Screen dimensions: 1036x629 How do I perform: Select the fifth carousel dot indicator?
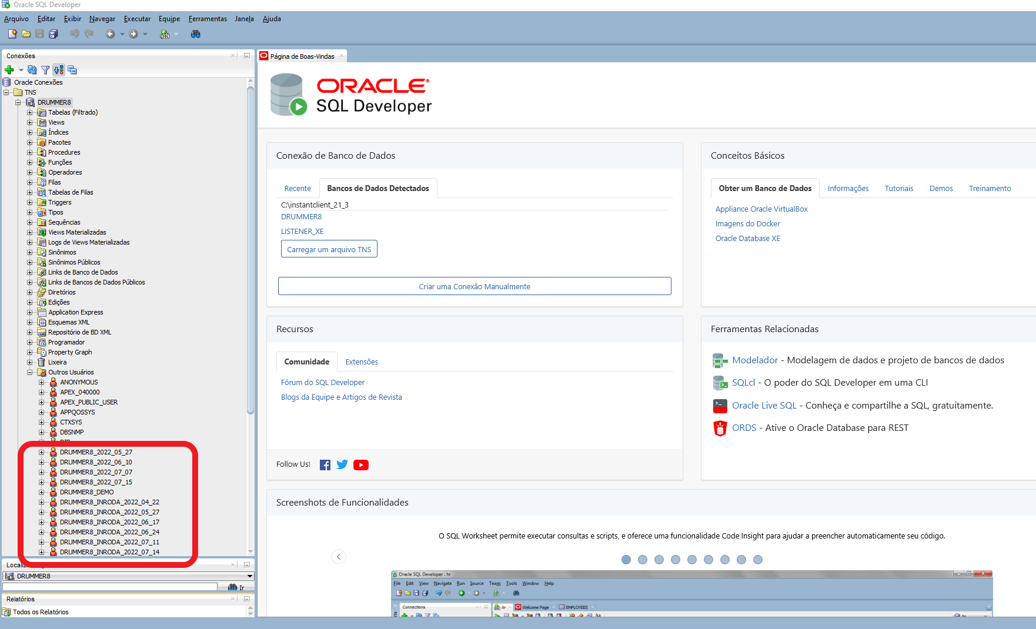[x=692, y=560]
